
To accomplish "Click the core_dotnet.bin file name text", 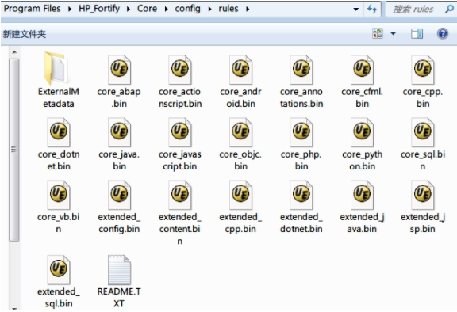I will (59, 160).
